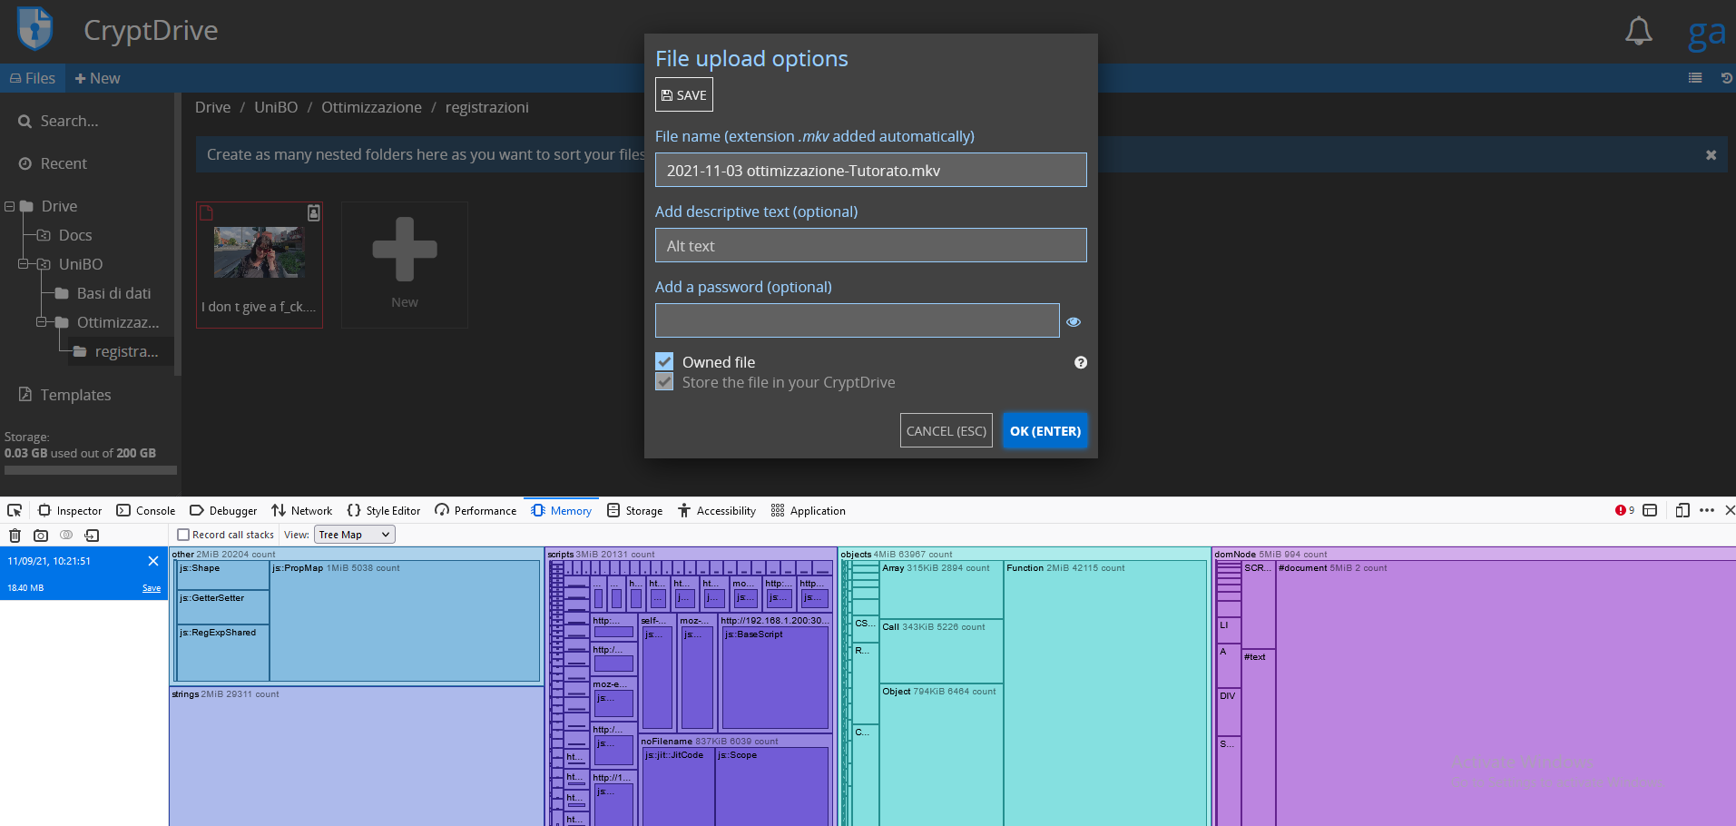This screenshot has height=826, width=1736.
Task: Click Save on the 18.40 MB snapshot
Action: click(151, 587)
